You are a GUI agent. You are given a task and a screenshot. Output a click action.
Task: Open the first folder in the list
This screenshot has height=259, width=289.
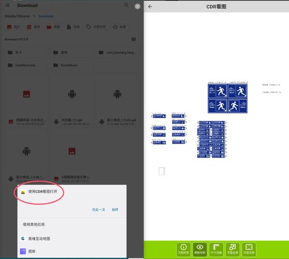click(25, 52)
